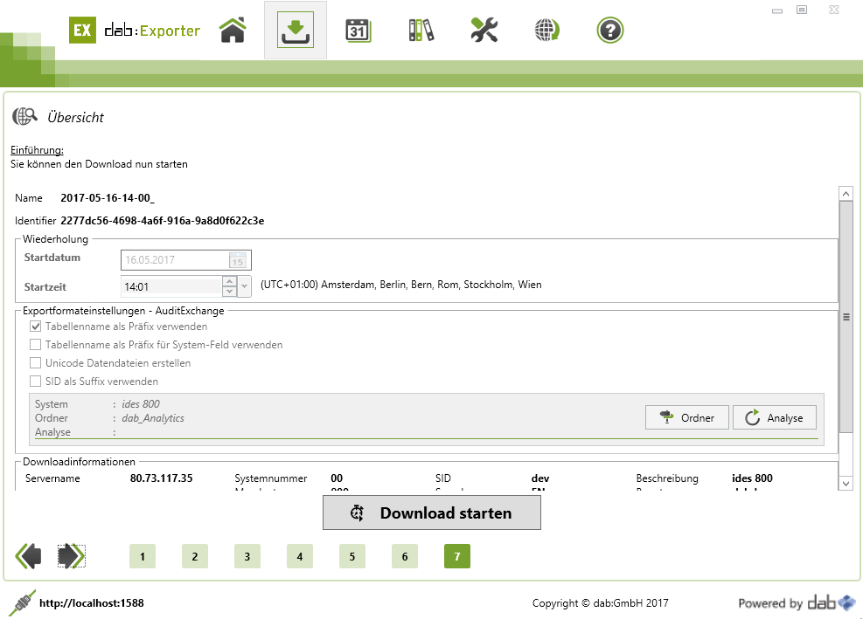Go forward with the right arrow
This screenshot has width=863, height=619.
click(72, 556)
